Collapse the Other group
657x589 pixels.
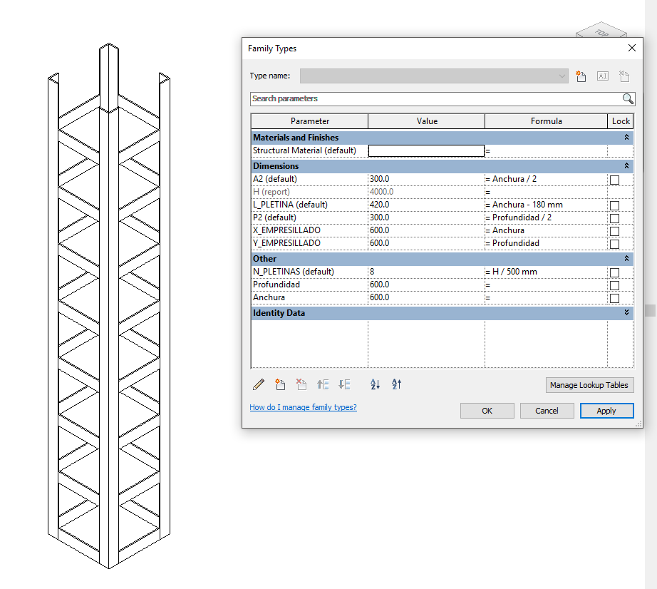pyautogui.click(x=626, y=259)
